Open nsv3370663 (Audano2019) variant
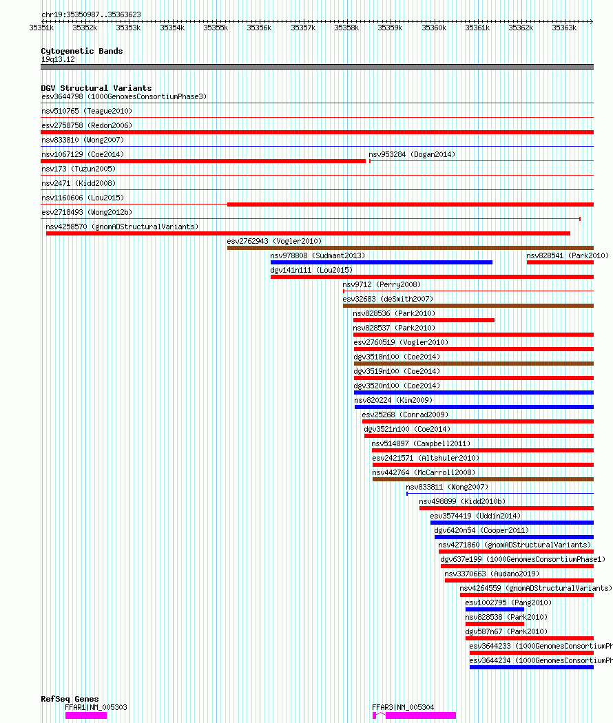This screenshot has height=723, width=613. 492,574
